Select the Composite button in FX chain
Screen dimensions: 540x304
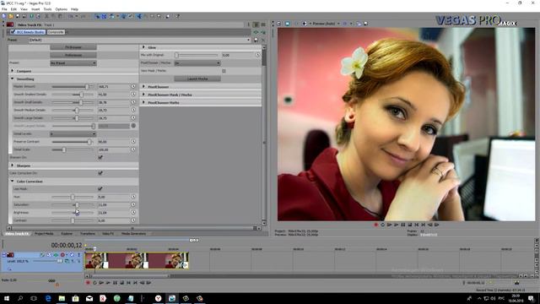(x=56, y=32)
